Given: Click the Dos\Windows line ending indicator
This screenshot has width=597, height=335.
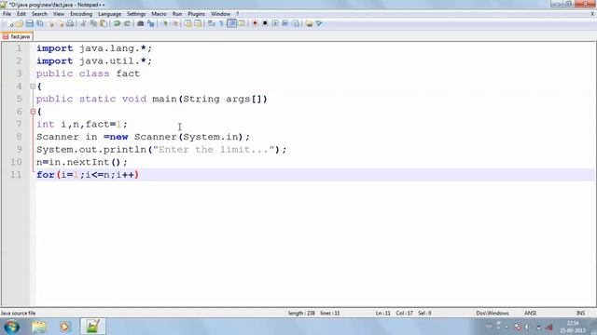Looking at the screenshot, I should 492,313.
